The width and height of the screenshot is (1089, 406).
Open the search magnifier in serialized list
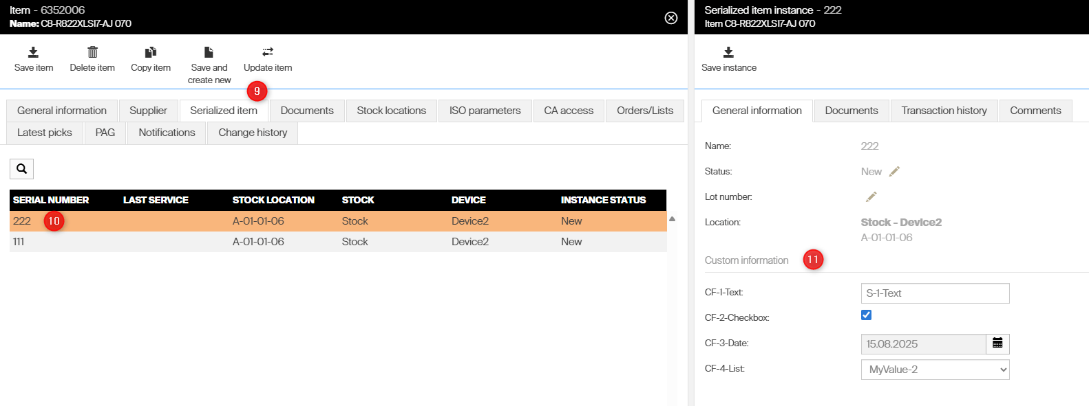21,169
